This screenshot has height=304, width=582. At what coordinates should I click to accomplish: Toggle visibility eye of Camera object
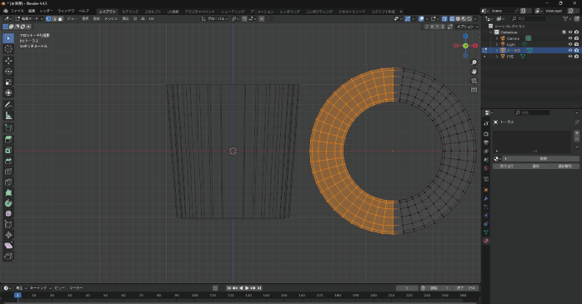[x=570, y=38]
